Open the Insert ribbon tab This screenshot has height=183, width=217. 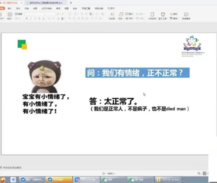9,8
